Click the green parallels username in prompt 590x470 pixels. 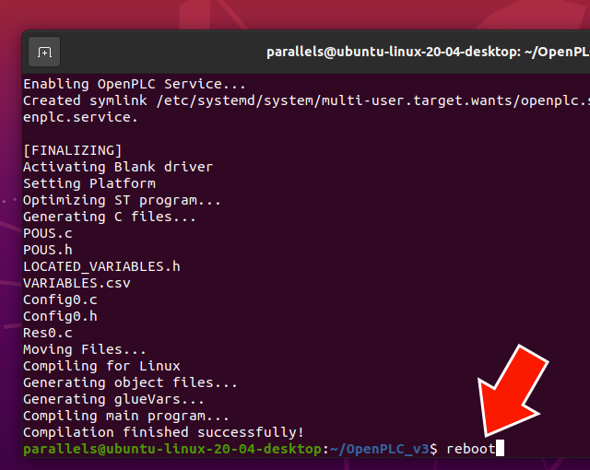(56, 449)
